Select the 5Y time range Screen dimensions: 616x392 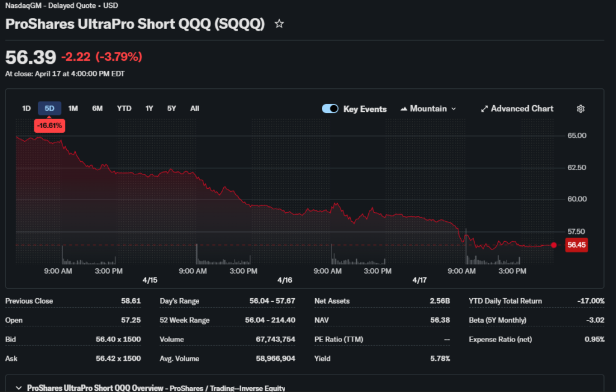point(171,109)
